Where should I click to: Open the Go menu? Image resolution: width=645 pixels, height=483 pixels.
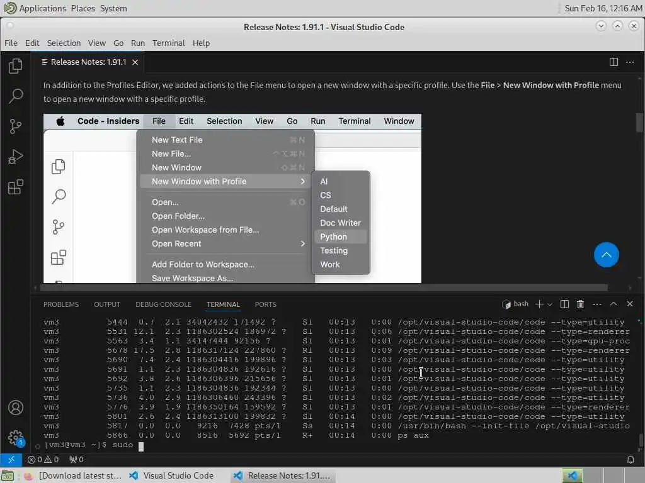click(x=118, y=43)
